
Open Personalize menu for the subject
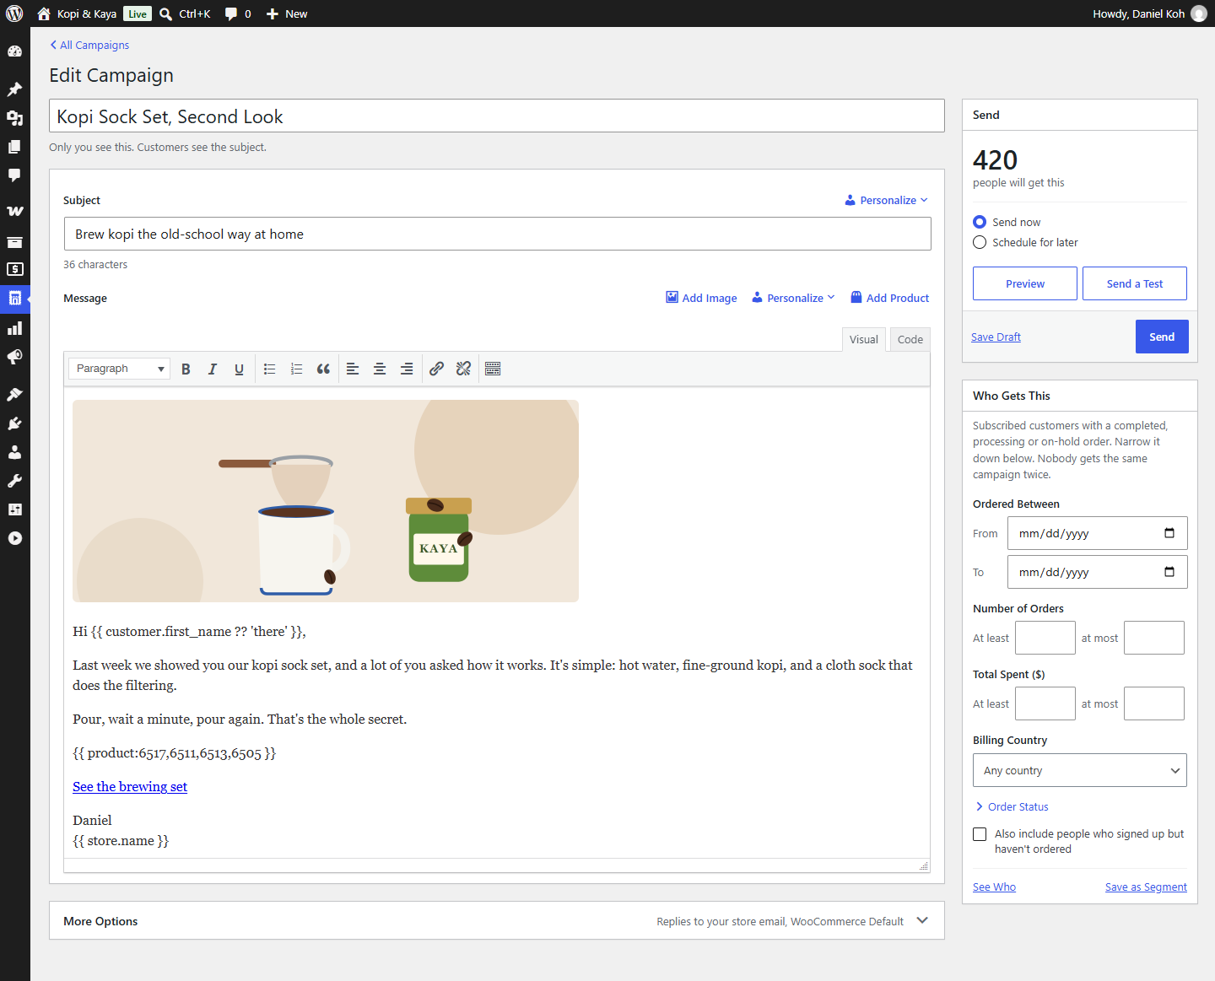click(x=886, y=200)
